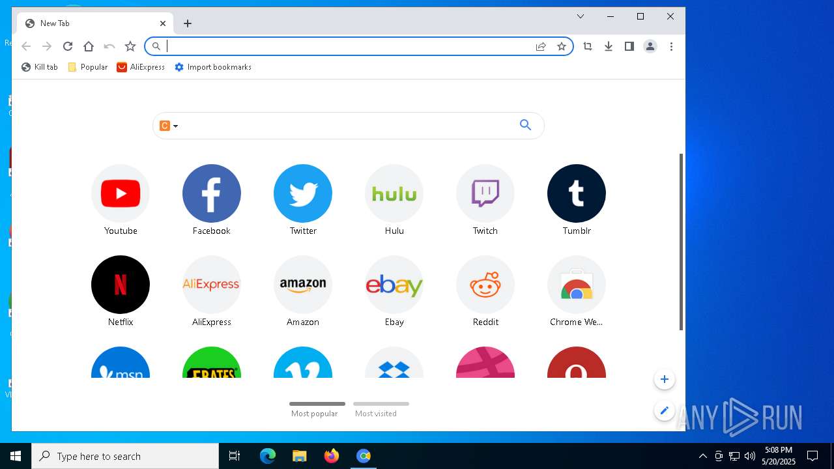Click the crop screenshot toolbar icon
The image size is (834, 469).
[x=588, y=46]
